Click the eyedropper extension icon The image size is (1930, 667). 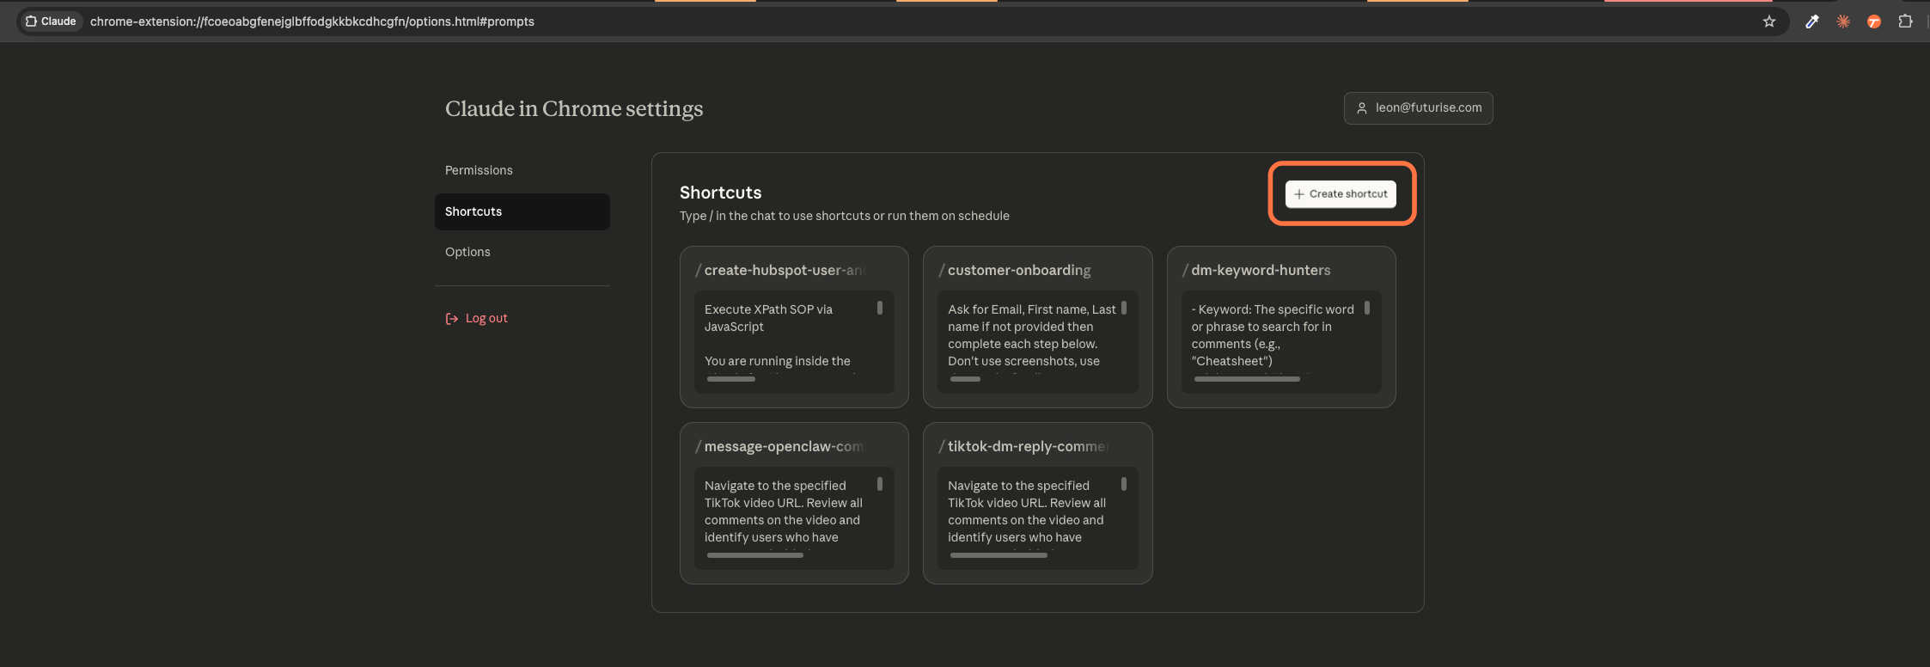point(1812,21)
